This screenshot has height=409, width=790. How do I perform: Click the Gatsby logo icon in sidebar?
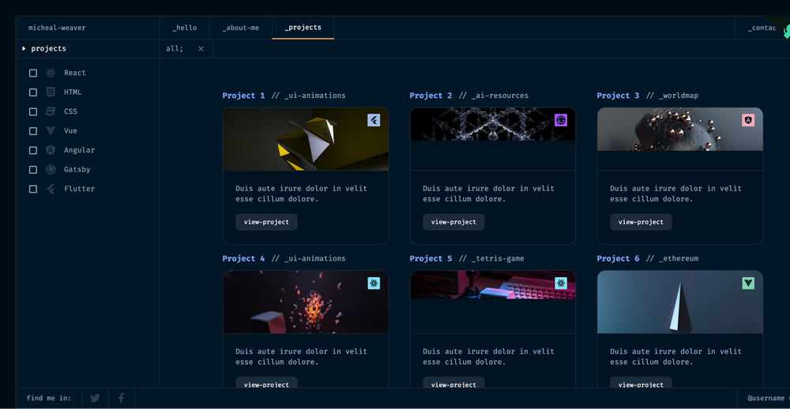point(51,170)
